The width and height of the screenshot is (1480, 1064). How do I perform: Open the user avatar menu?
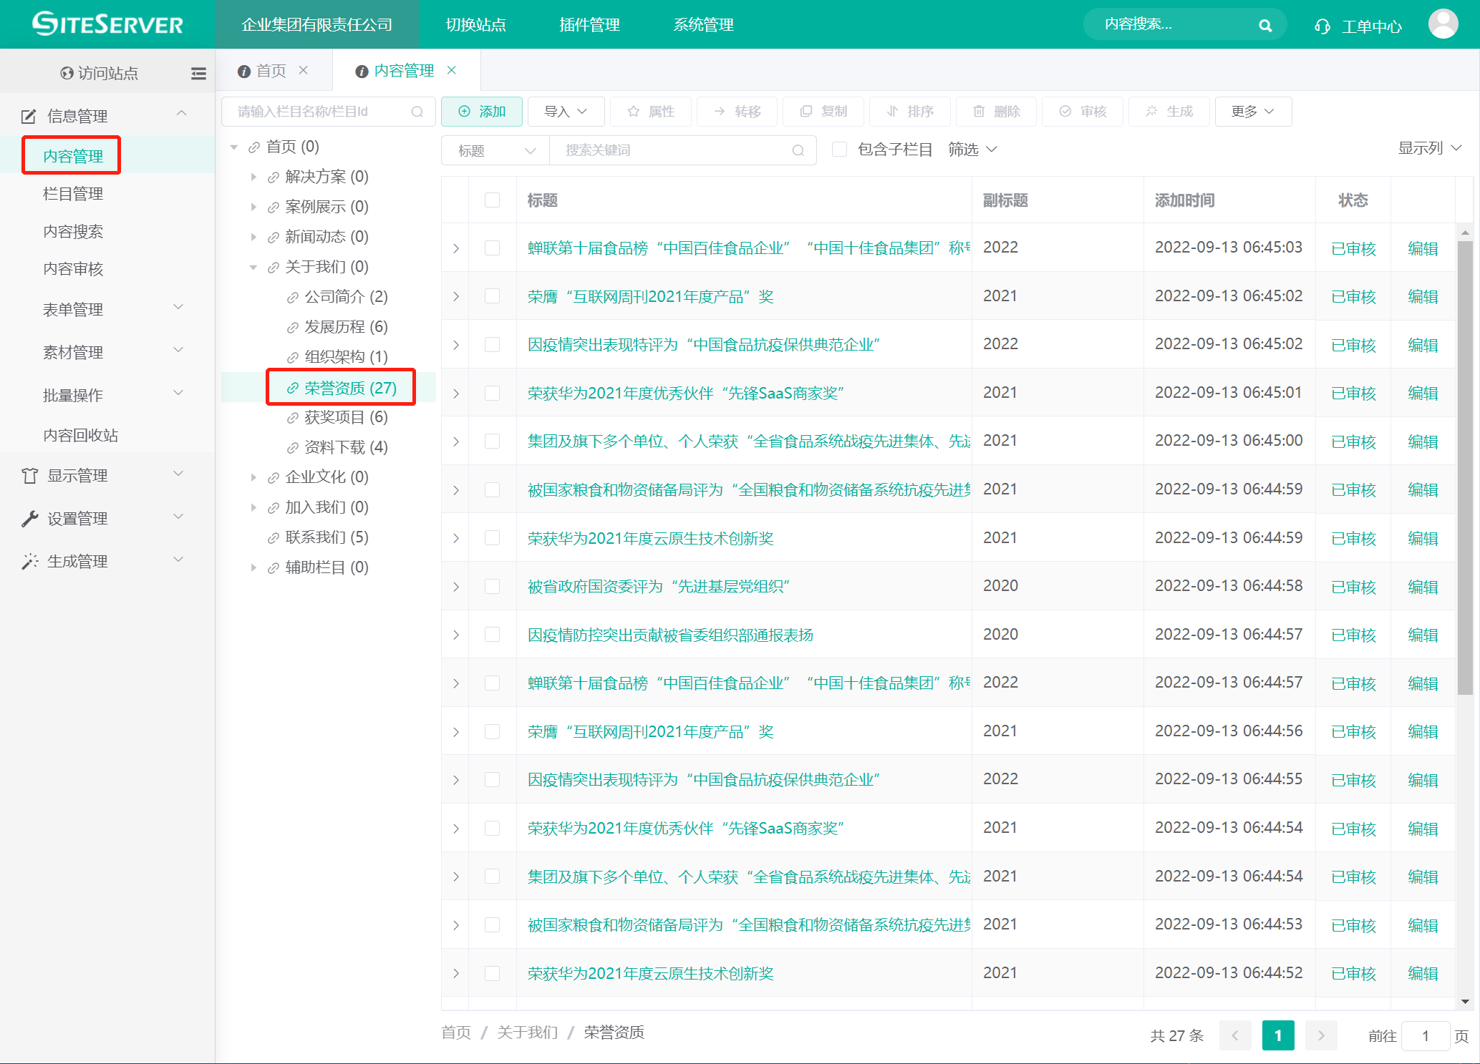(x=1443, y=24)
